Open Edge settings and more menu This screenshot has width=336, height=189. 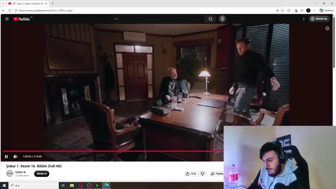(x=314, y=10)
